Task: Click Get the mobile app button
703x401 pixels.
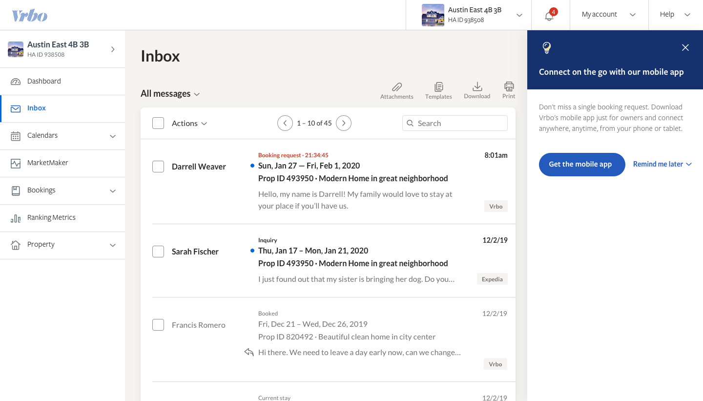Action: click(x=582, y=164)
